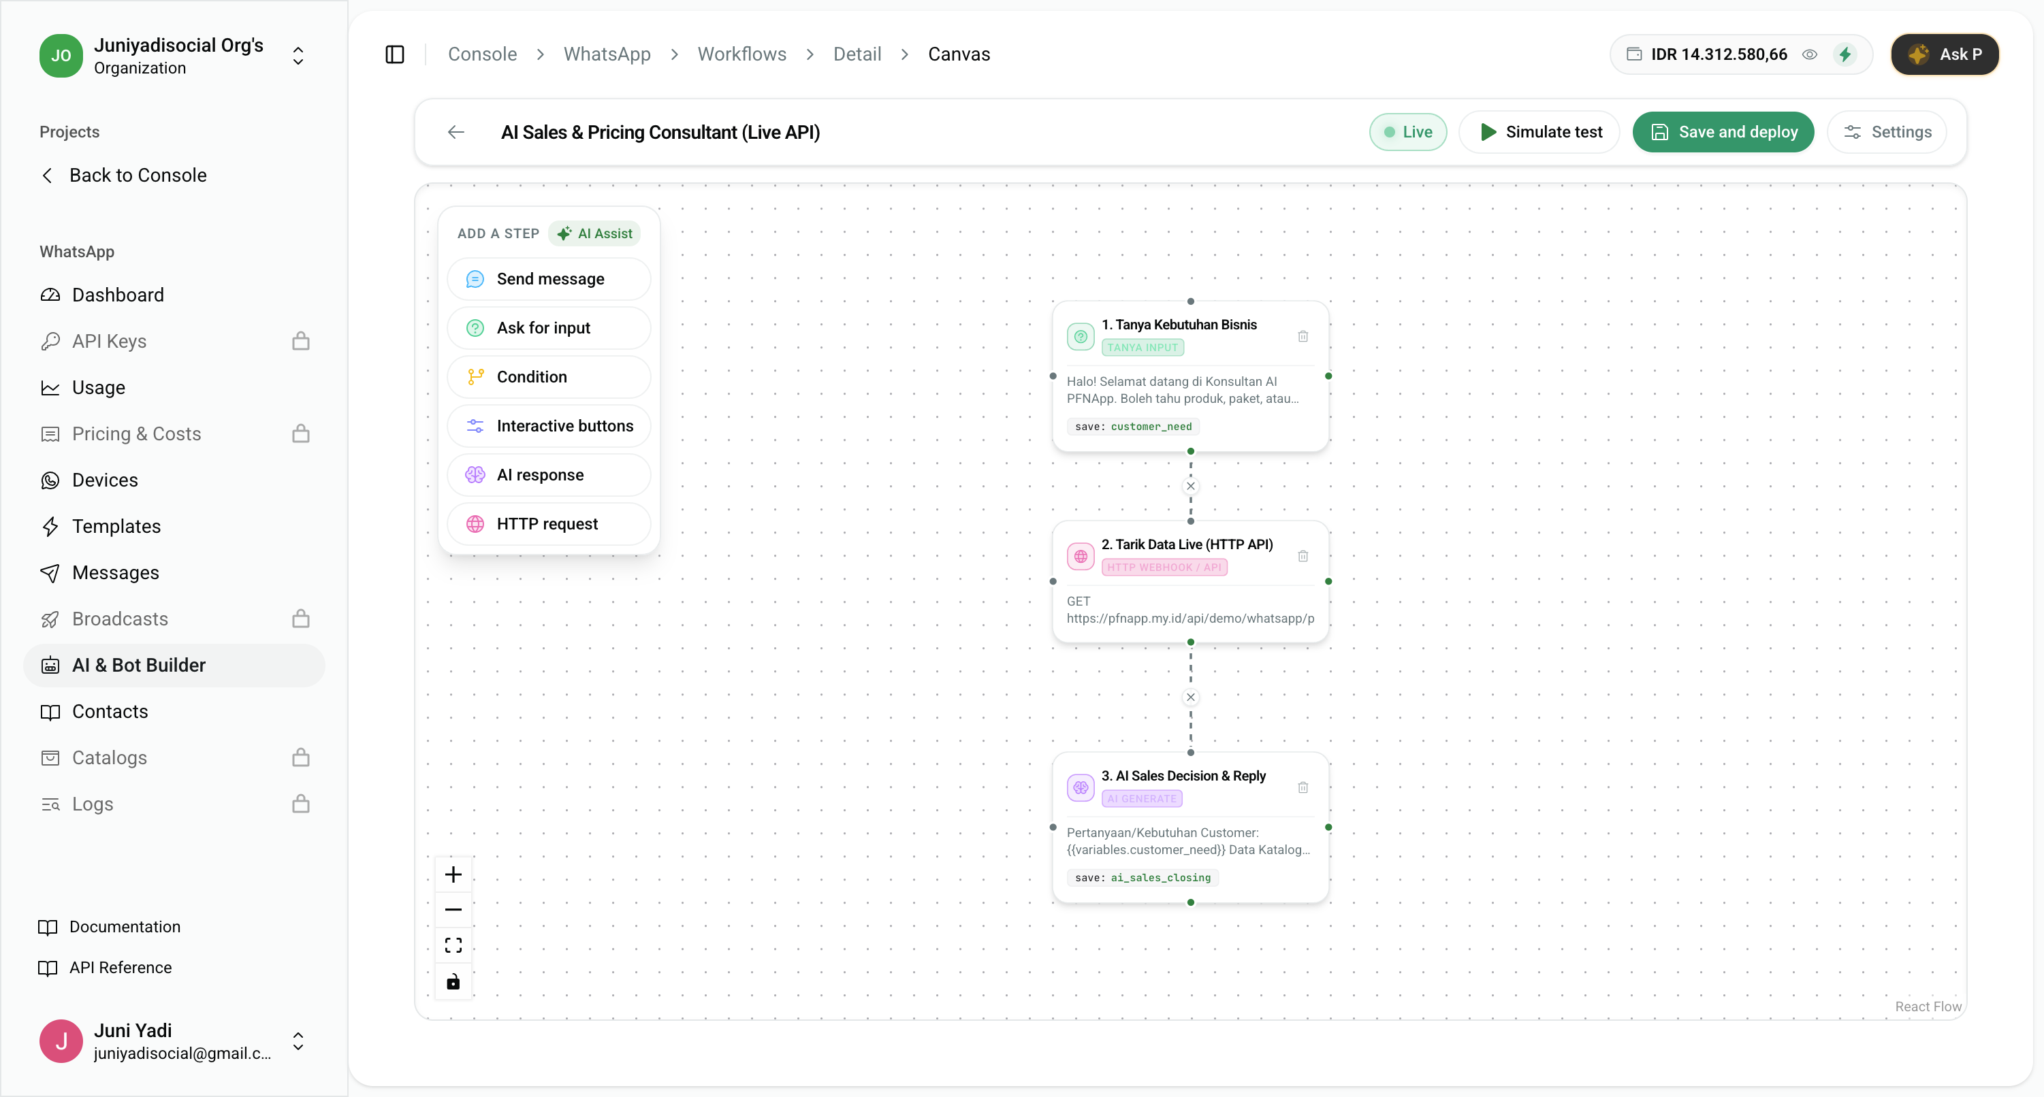Click Workflows breadcrumb

pyautogui.click(x=742, y=54)
